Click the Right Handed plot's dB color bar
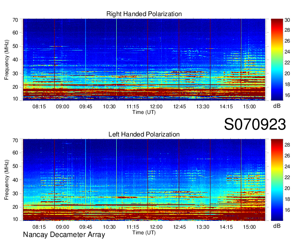Image resolution: width=295 pixels, height=240 pixels. [x=277, y=60]
